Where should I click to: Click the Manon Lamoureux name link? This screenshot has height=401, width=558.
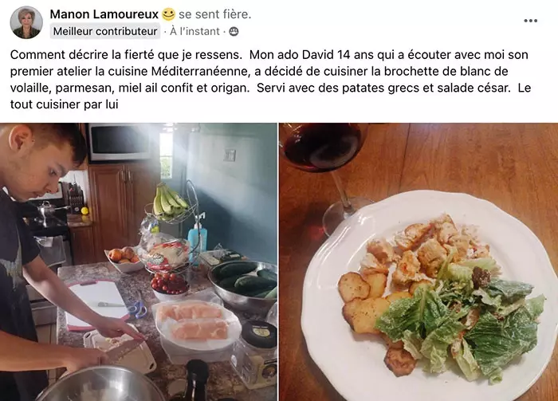point(104,14)
